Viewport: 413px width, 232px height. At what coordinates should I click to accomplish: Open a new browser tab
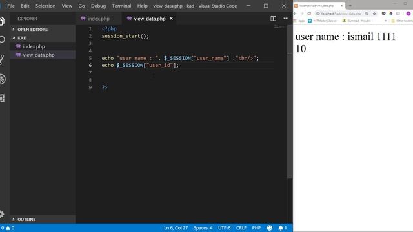pyautogui.click(x=350, y=6)
